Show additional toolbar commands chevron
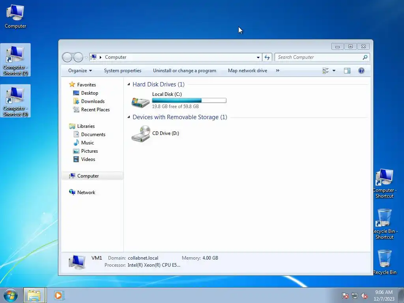 click(x=277, y=71)
